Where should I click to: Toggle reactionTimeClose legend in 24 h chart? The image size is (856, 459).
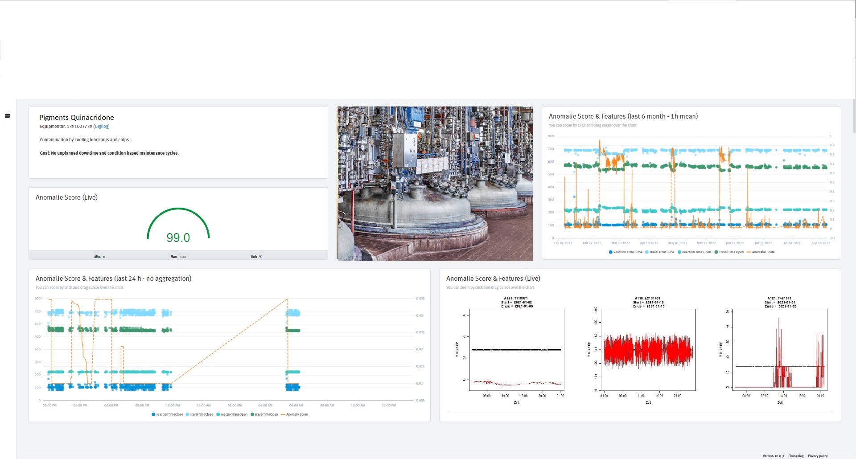tap(169, 414)
